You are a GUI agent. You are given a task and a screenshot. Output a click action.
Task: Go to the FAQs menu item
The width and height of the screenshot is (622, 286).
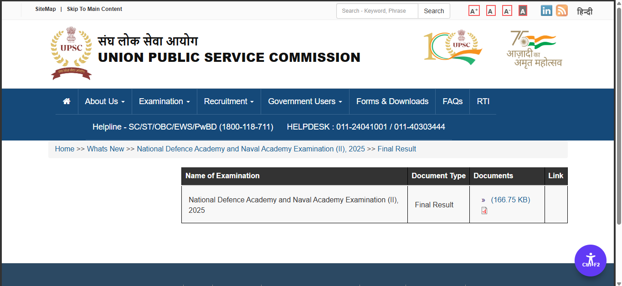[x=452, y=101]
